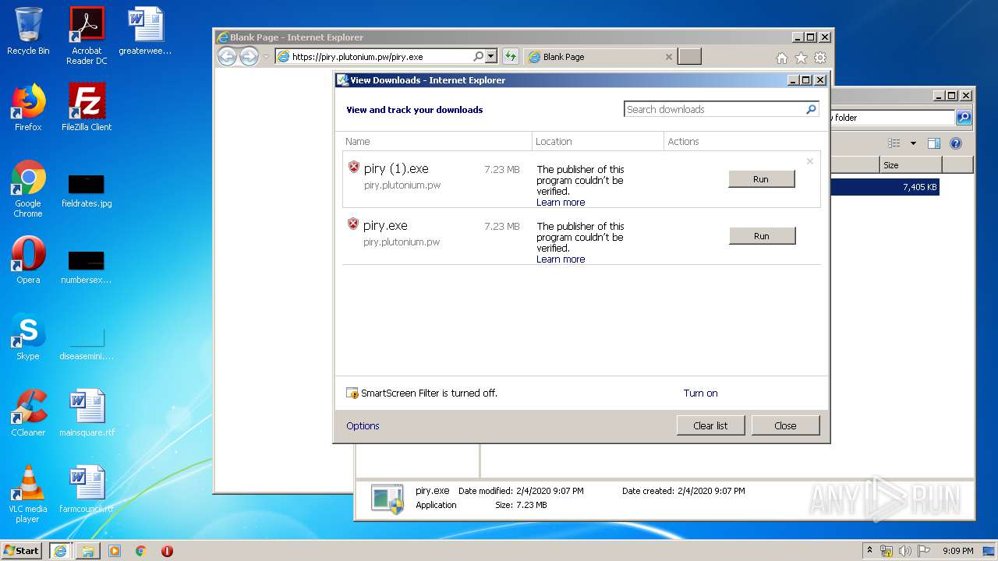Viewport: 998px width, 561px height.
Task: Open the Start menu
Action: [x=22, y=551]
